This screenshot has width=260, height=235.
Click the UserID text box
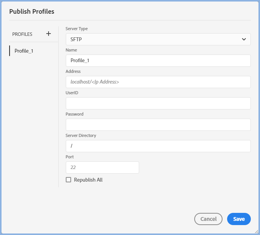pos(158,103)
